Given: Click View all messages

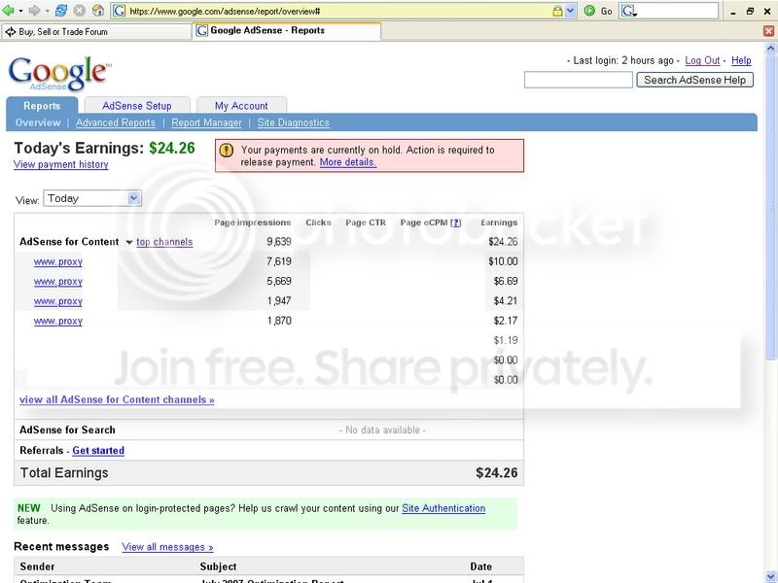Looking at the screenshot, I should tap(167, 547).
